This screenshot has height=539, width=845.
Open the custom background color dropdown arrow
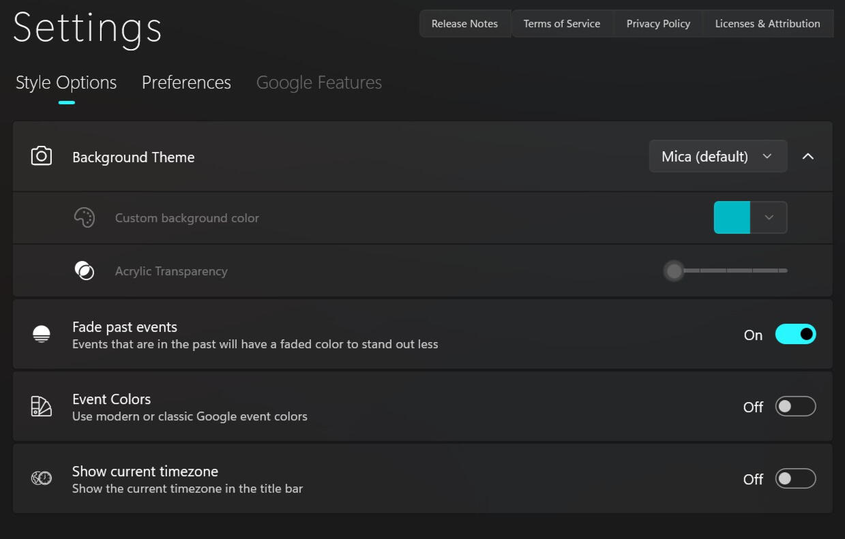pyautogui.click(x=769, y=218)
